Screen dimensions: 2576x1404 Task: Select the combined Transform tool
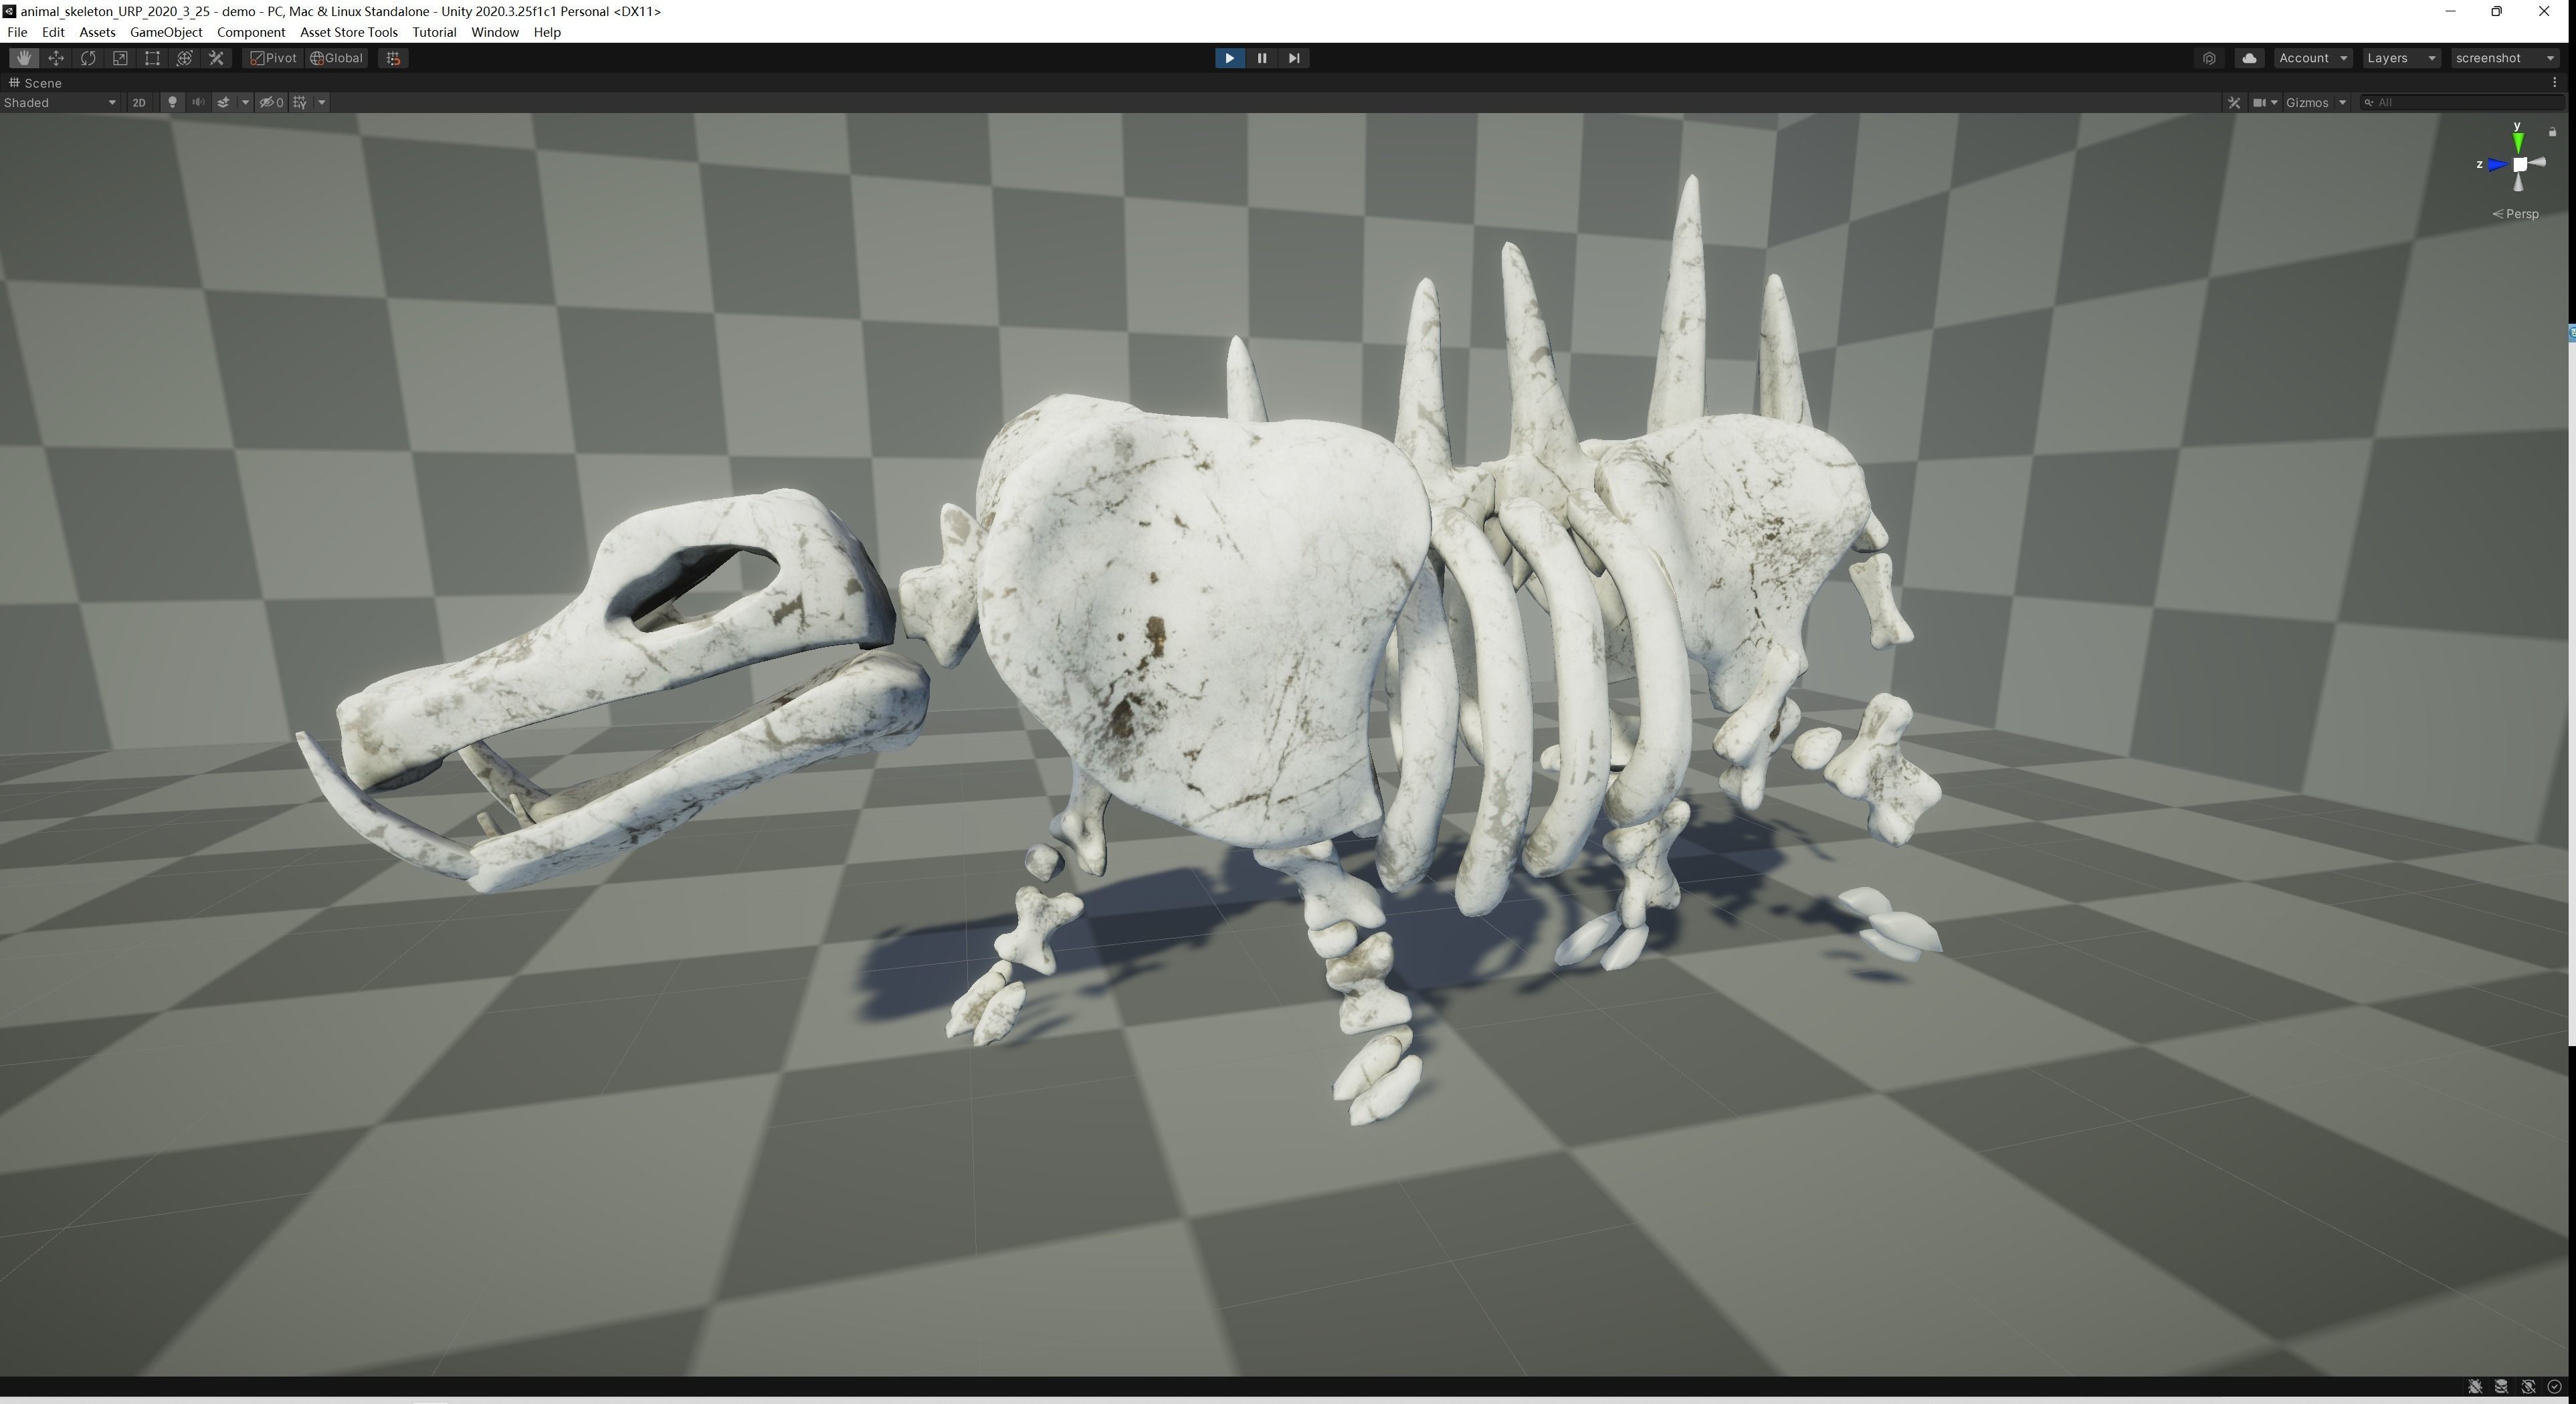pyautogui.click(x=184, y=58)
